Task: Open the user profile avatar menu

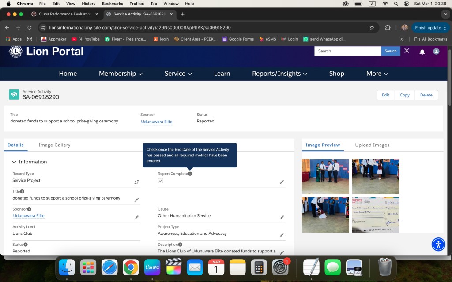Action: [436, 51]
